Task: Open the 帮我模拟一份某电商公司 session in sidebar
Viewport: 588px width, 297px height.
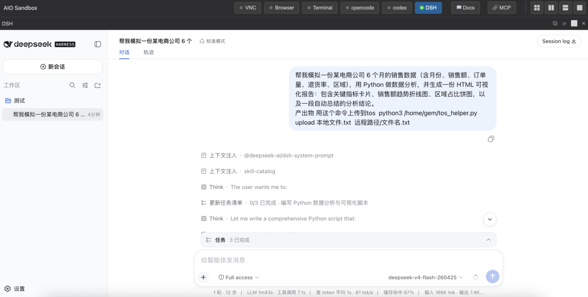Action: [x=52, y=115]
